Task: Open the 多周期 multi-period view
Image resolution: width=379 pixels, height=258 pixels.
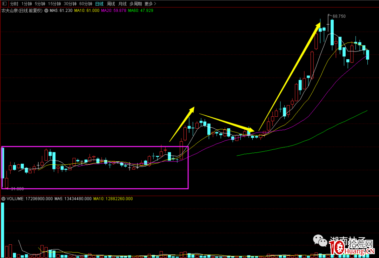Action: pyautogui.click(x=135, y=4)
